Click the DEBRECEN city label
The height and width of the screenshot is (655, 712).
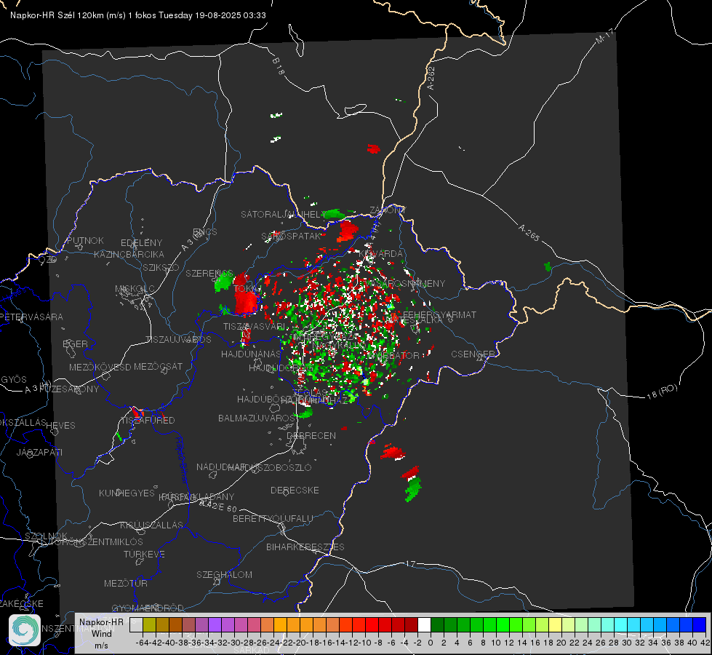click(x=311, y=435)
